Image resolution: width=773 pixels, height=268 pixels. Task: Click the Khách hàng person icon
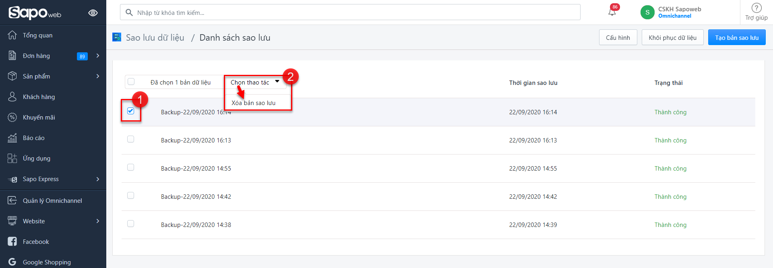[x=12, y=97]
